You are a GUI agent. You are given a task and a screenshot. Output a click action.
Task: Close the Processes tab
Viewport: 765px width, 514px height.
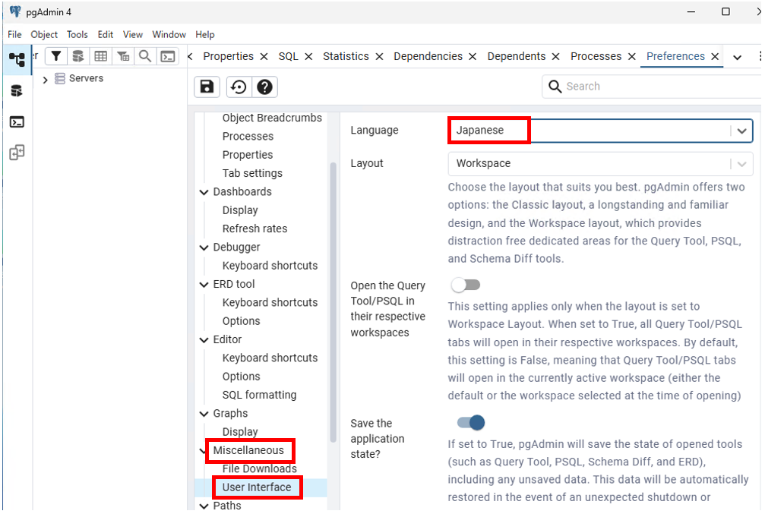[x=632, y=57]
